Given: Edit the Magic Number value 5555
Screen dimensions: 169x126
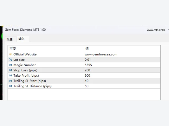Looking at the screenshot, I should [x=122, y=65].
